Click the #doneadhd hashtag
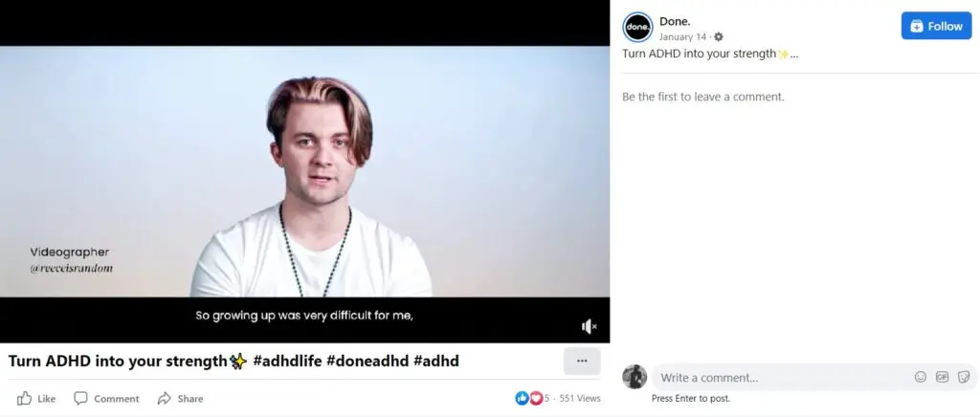 click(x=367, y=361)
